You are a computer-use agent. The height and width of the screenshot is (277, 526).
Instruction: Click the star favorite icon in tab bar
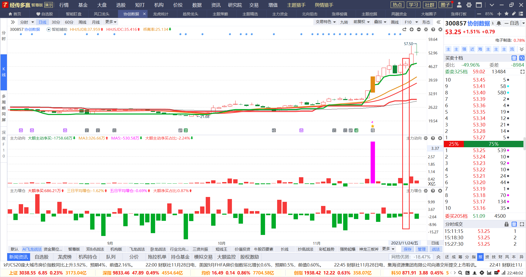[x=506, y=14]
